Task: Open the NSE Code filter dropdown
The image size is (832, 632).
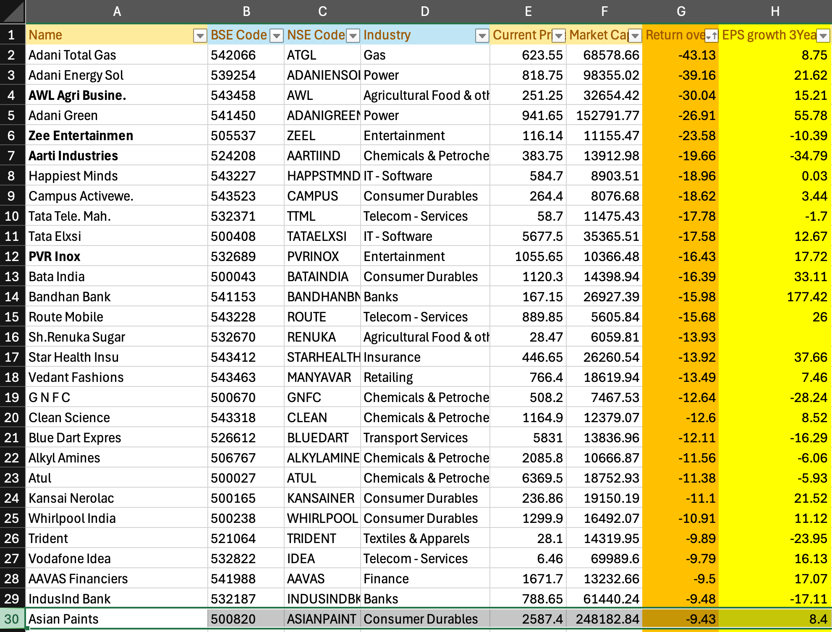Action: point(353,36)
